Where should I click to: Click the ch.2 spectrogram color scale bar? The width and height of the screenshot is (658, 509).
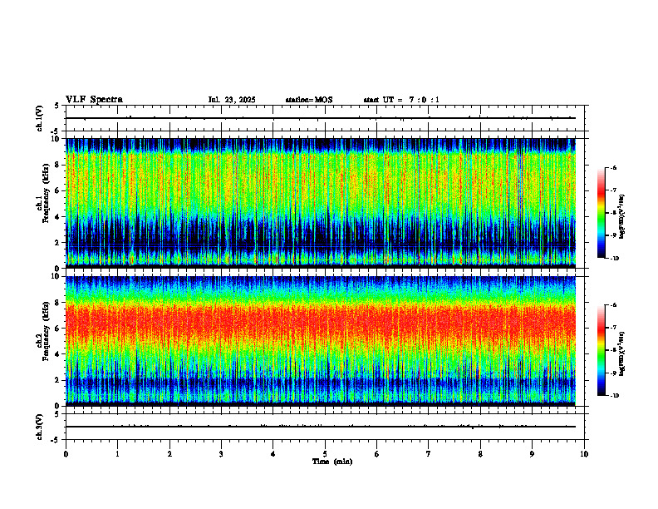tap(601, 350)
